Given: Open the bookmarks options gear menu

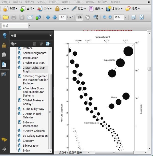Looking at the screenshot, I should [x=14, y=44].
